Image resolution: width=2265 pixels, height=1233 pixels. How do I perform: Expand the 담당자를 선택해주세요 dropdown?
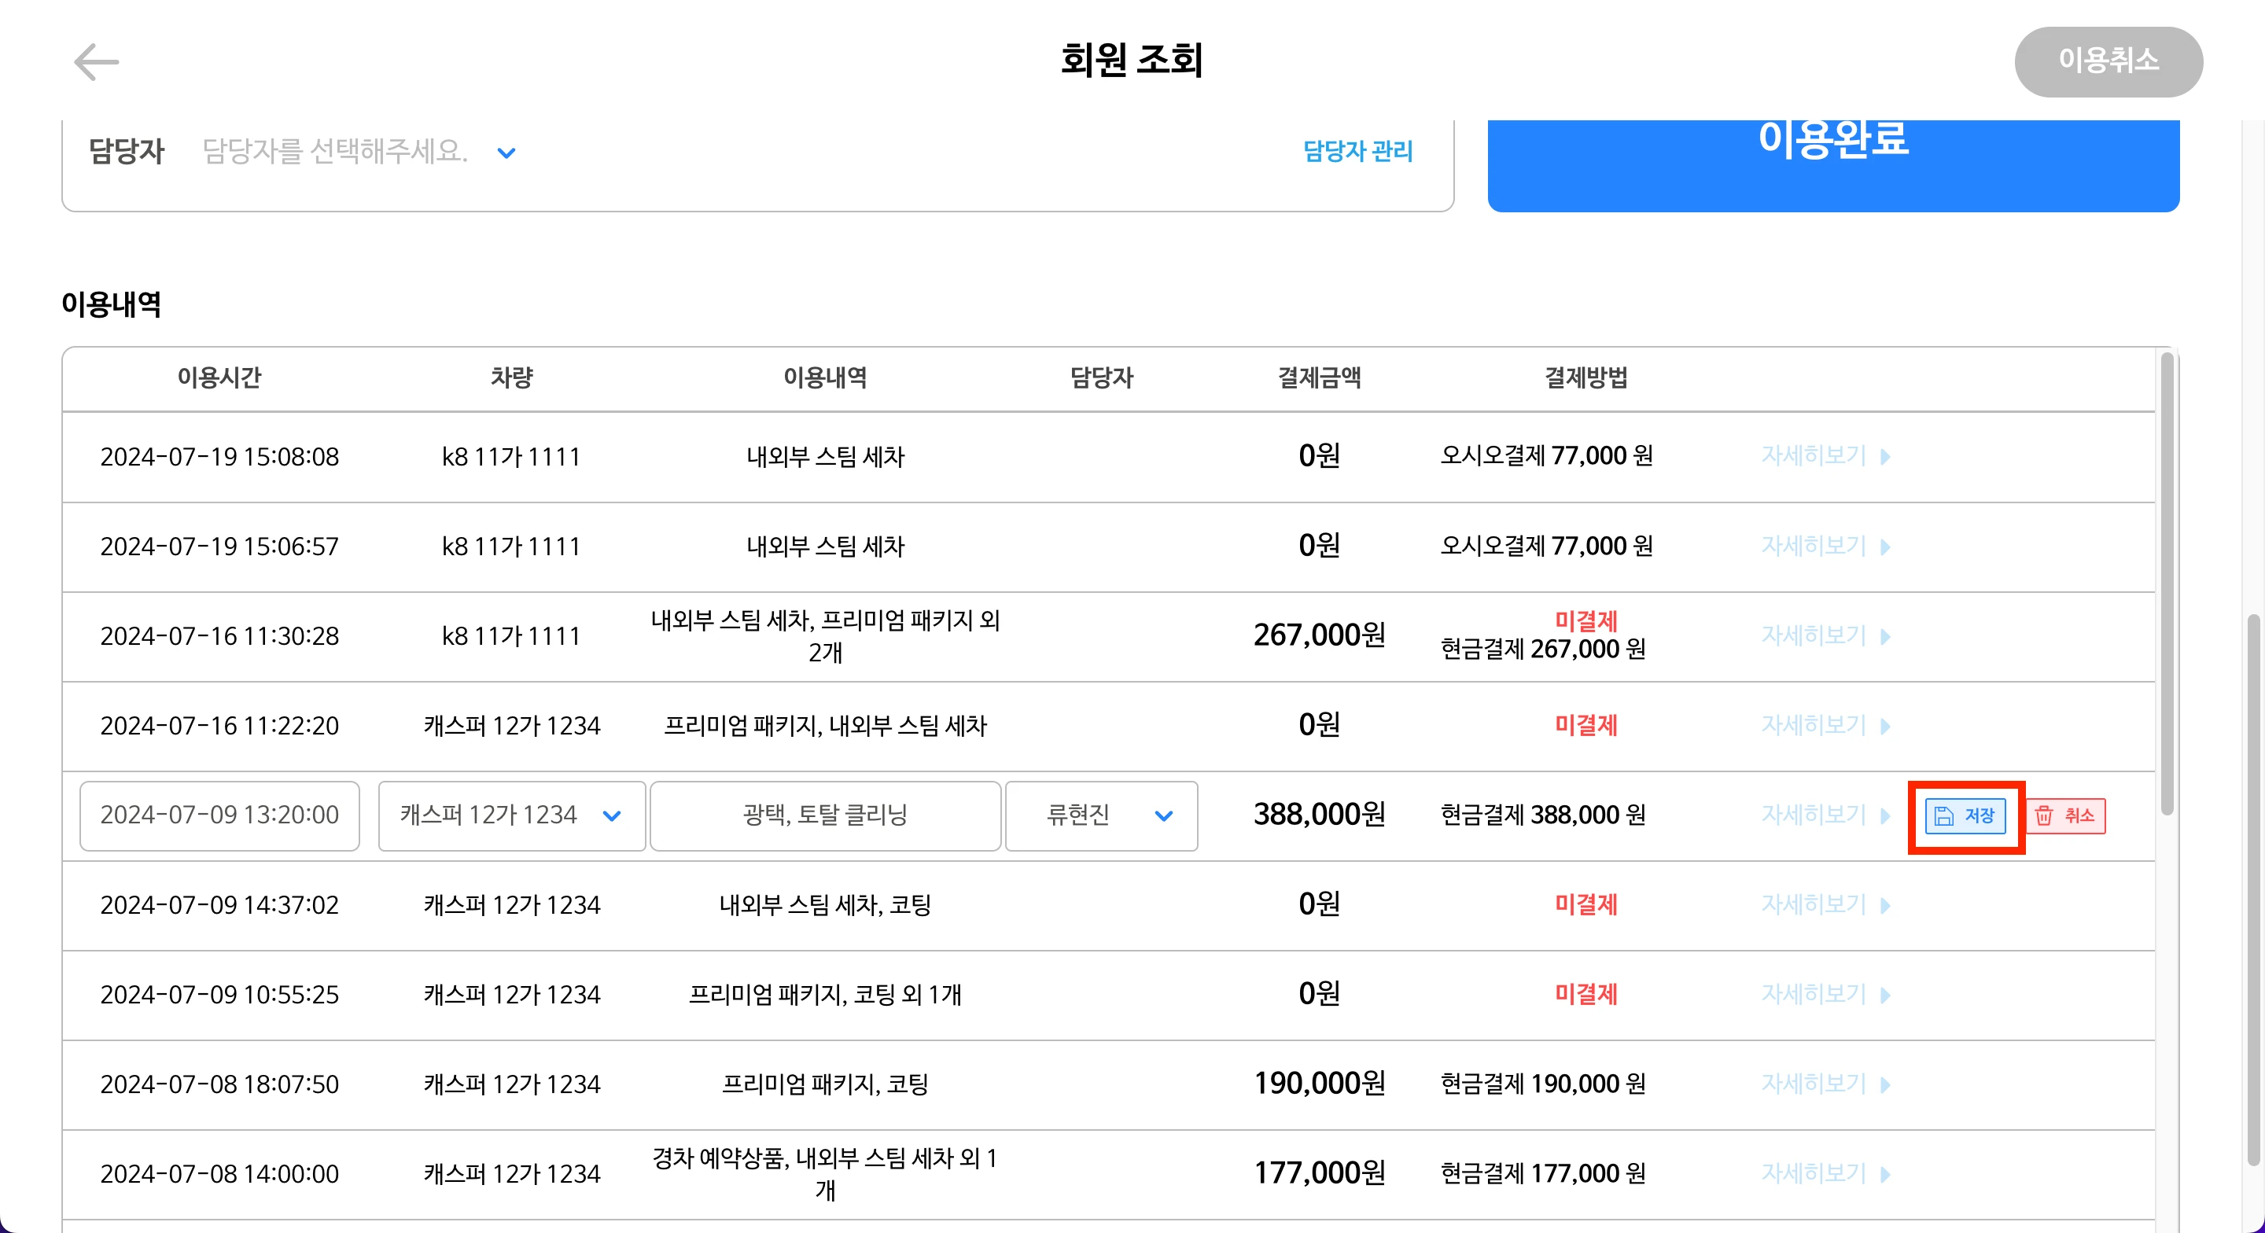pos(359,151)
